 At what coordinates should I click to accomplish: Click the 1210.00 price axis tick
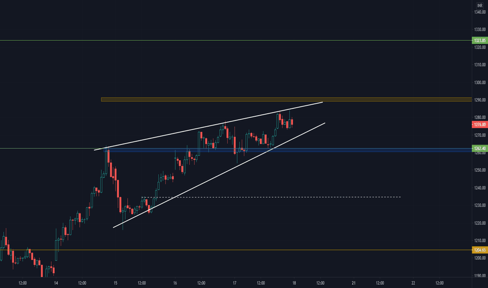click(480, 240)
